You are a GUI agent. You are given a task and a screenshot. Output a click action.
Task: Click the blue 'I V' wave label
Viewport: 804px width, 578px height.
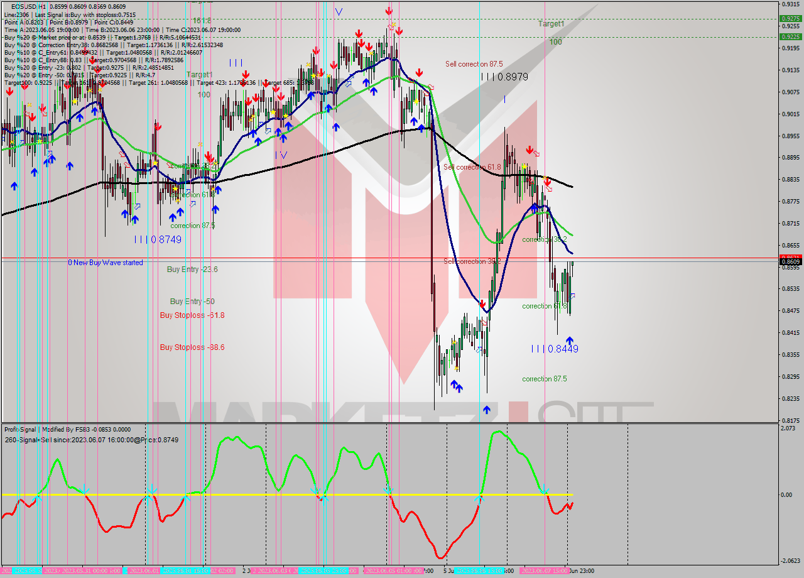click(281, 155)
